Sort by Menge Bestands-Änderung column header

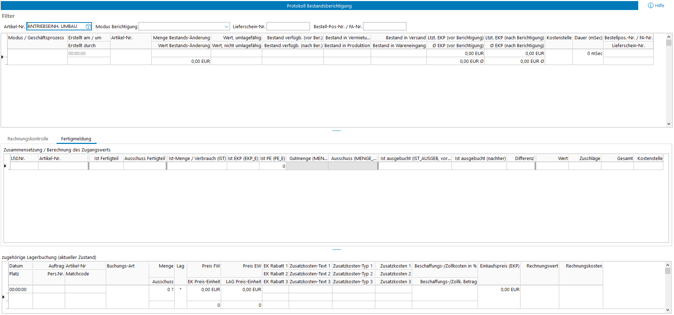click(181, 38)
